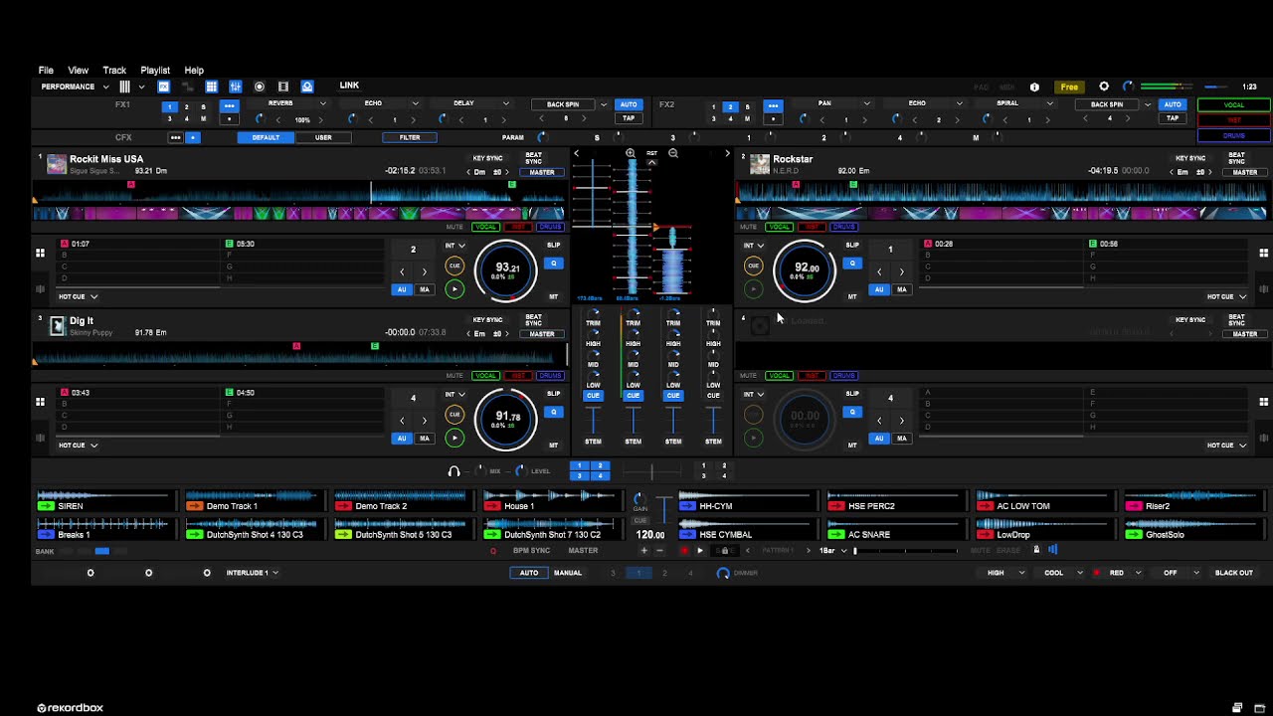Toggle SLIP mode on deck 1
1273x716 pixels.
click(554, 245)
